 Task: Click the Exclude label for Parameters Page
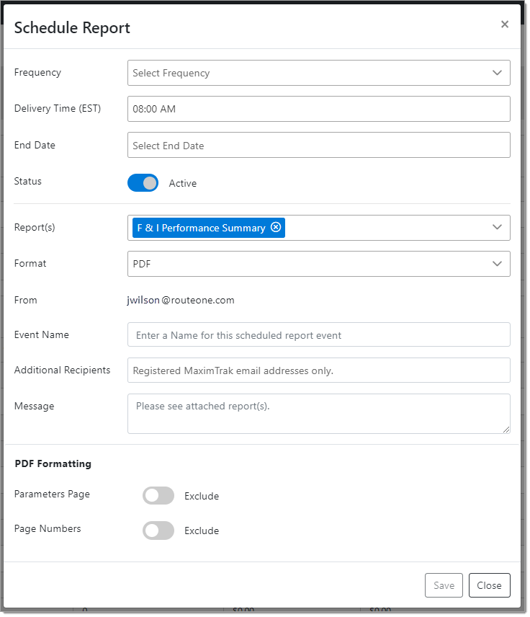click(x=202, y=496)
